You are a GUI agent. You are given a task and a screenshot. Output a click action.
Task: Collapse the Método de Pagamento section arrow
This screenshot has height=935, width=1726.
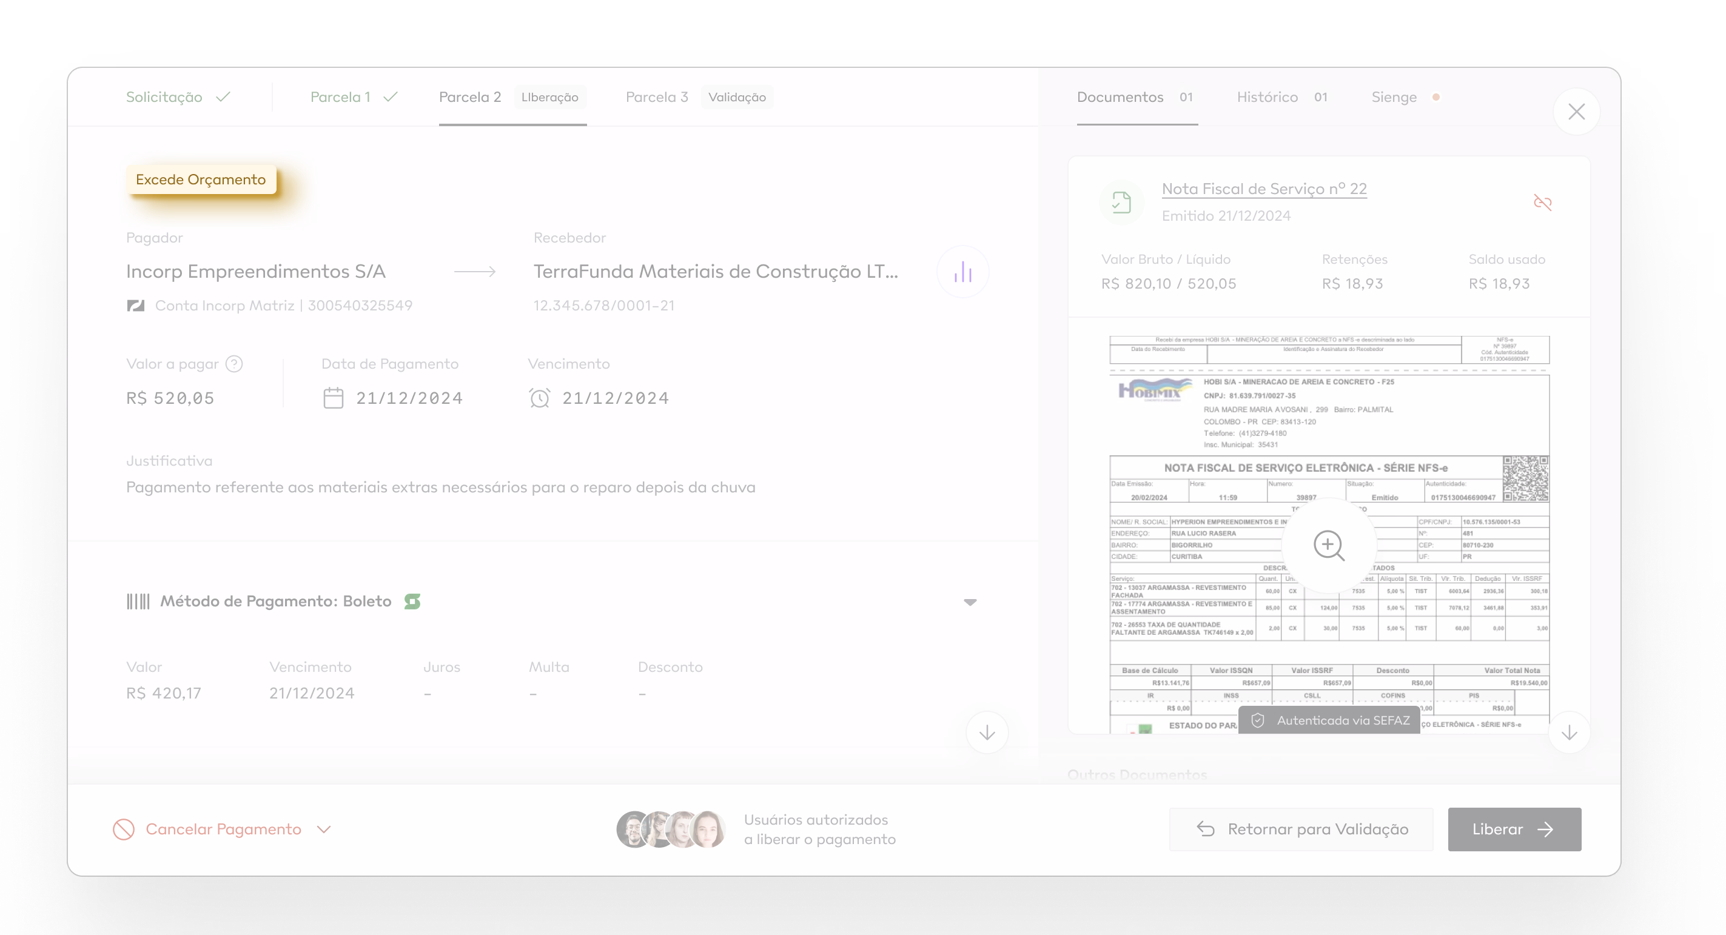[970, 602]
